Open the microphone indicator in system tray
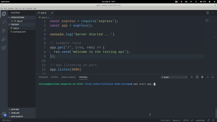This screenshot has width=217, height=122. tap(181, 2)
